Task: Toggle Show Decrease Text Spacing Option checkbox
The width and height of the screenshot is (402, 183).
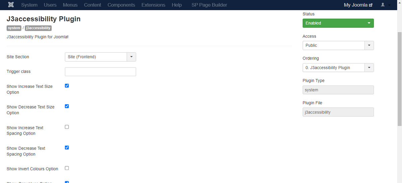Action: (x=67, y=148)
